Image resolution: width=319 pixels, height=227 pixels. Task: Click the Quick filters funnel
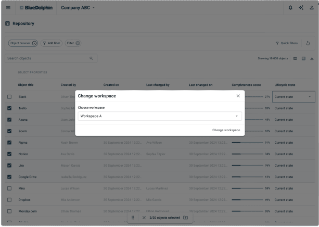[277, 43]
